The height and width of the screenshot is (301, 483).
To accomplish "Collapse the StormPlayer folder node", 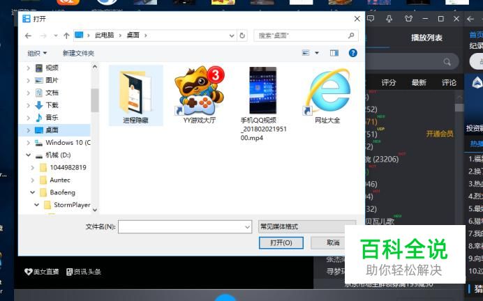I will (x=37, y=205).
